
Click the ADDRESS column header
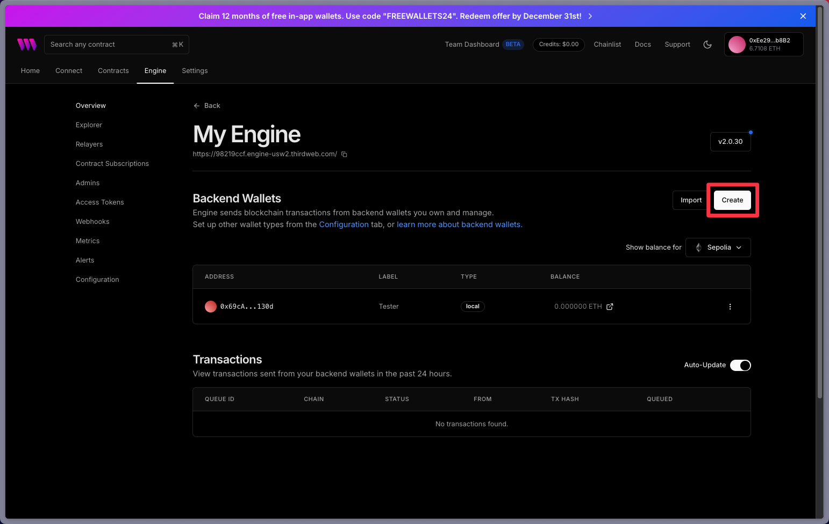click(x=219, y=277)
